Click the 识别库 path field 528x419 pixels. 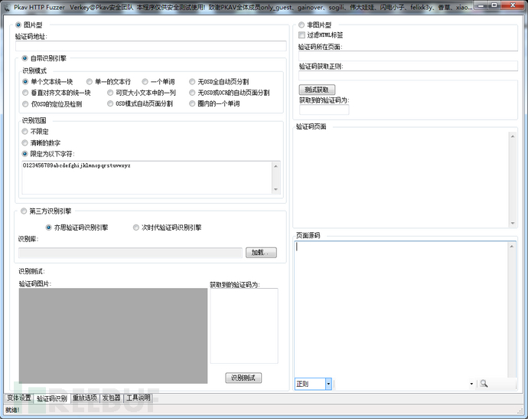pyautogui.click(x=130, y=253)
